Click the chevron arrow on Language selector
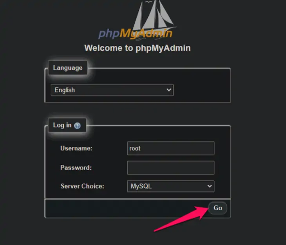The width and height of the screenshot is (286, 245). tap(169, 90)
